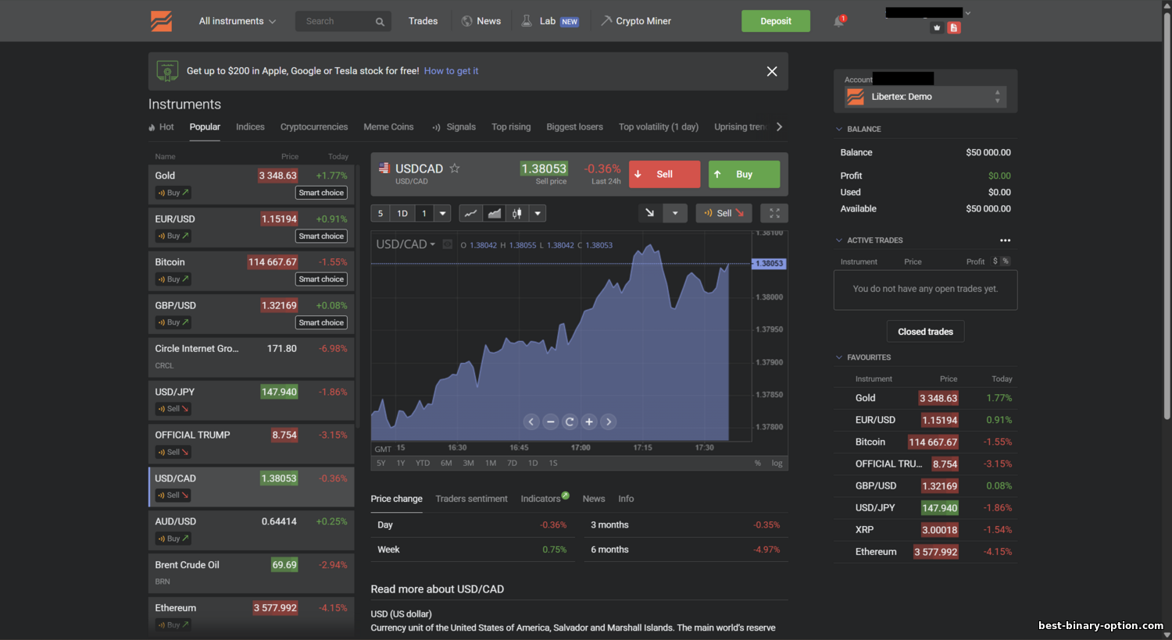Open the Traders sentiment tab
This screenshot has height=640, width=1172.
[471, 499]
